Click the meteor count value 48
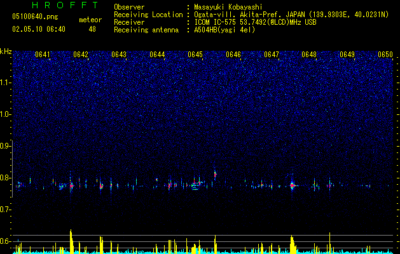Screen dimensions: 400x254 pos(92,29)
